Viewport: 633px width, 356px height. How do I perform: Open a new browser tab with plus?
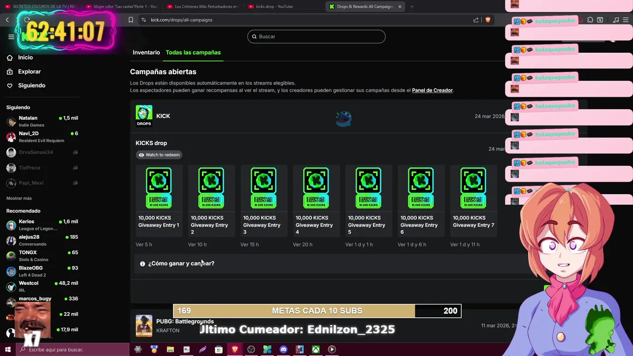click(412, 6)
